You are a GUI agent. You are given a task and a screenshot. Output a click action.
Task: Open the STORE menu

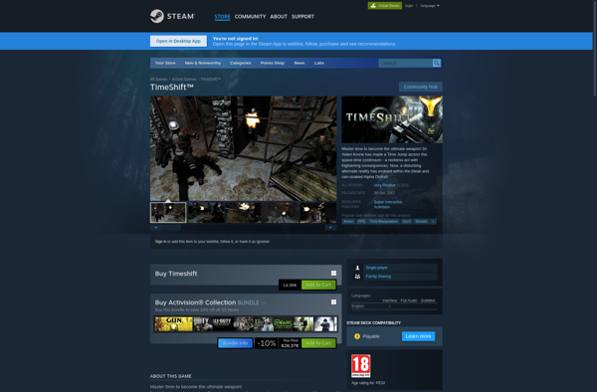coord(222,16)
